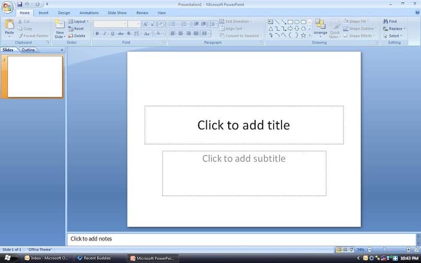Viewport: 421px width, 263px height.
Task: Increase font size with Grow Font icon
Action: coord(145,25)
